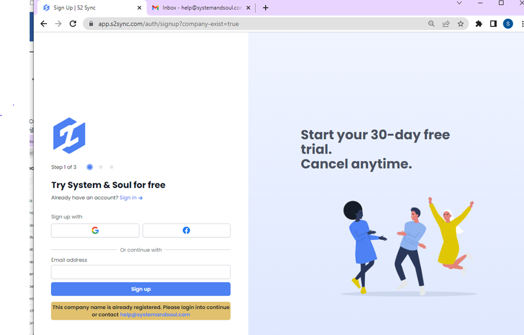Sign up with Google
524x335 pixels.
(95, 230)
